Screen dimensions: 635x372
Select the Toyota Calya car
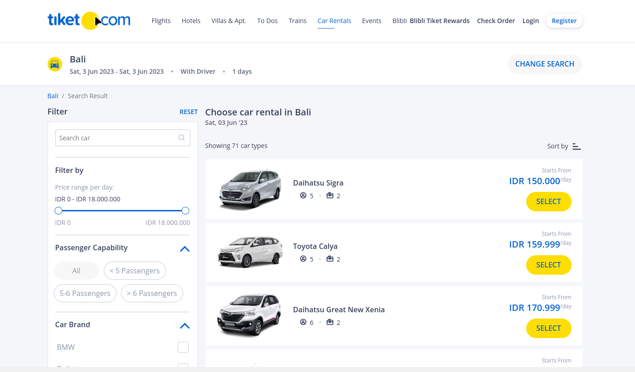tap(548, 265)
